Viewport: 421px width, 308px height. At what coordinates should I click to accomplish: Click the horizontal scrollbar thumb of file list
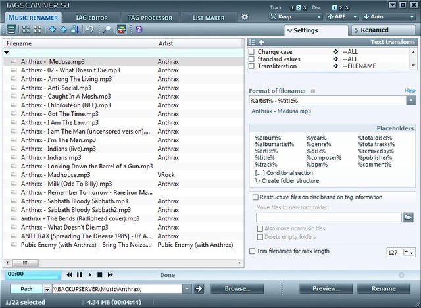pos(26,263)
